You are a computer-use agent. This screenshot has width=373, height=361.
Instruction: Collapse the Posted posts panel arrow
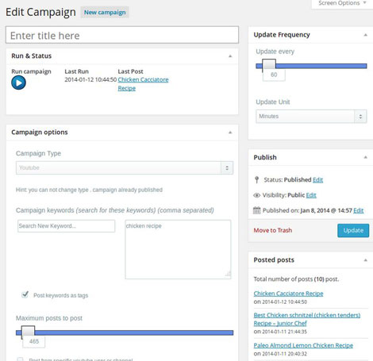coord(365,260)
